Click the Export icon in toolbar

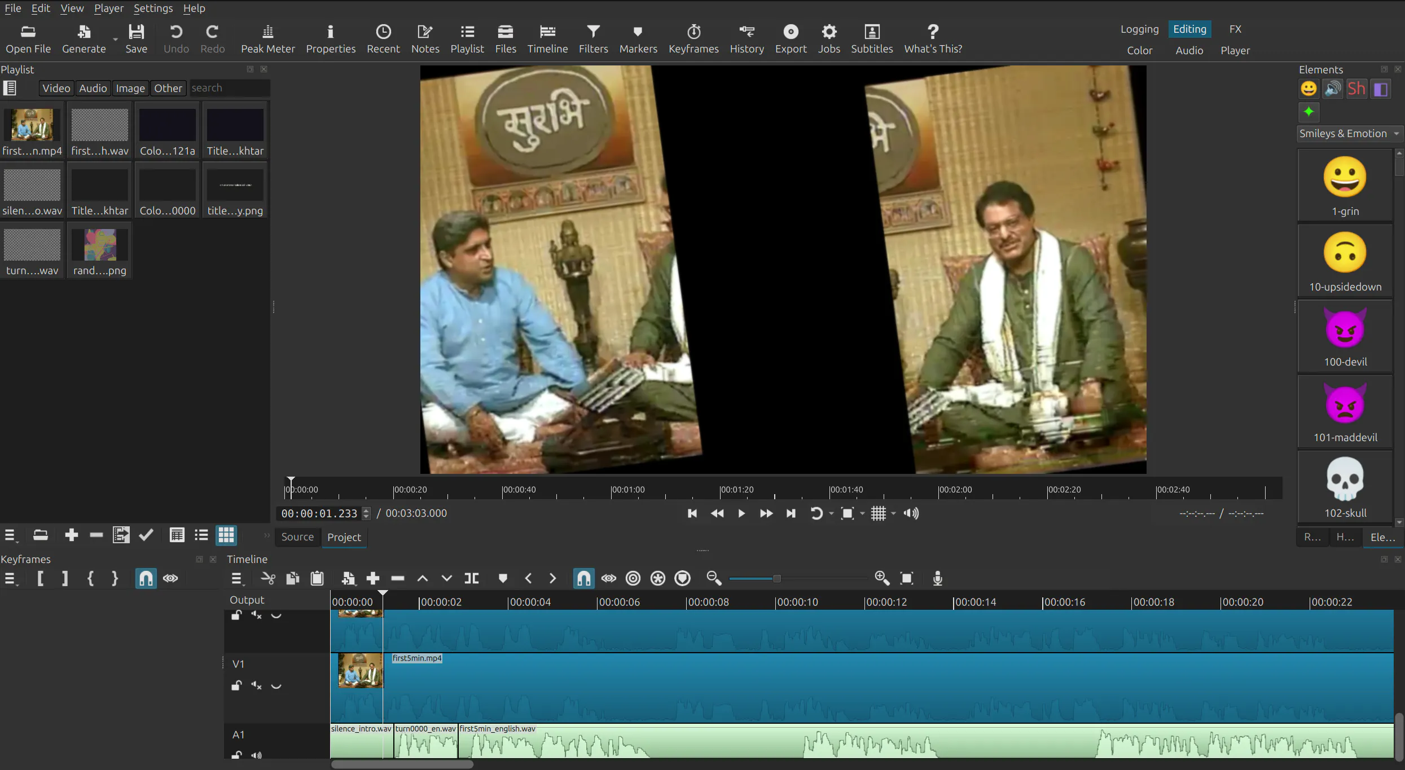tap(791, 38)
